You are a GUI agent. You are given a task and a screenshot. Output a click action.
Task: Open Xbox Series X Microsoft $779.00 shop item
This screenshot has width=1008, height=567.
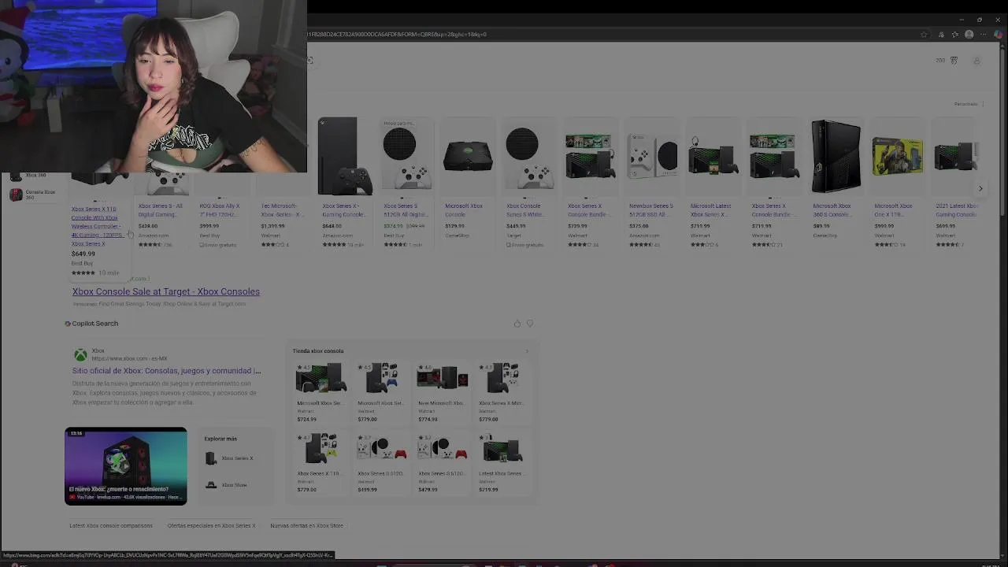pos(502,392)
